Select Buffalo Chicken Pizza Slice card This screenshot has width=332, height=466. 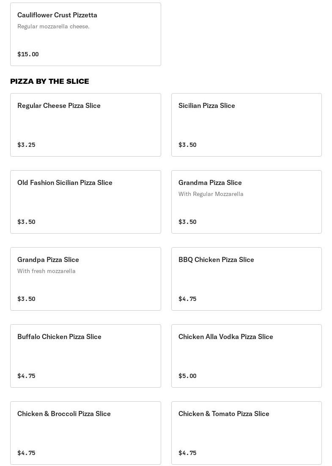coord(85,356)
